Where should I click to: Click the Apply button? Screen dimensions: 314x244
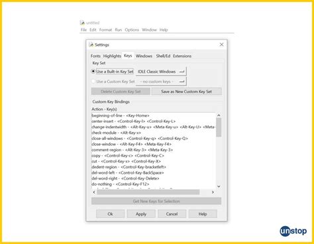coord(141,214)
